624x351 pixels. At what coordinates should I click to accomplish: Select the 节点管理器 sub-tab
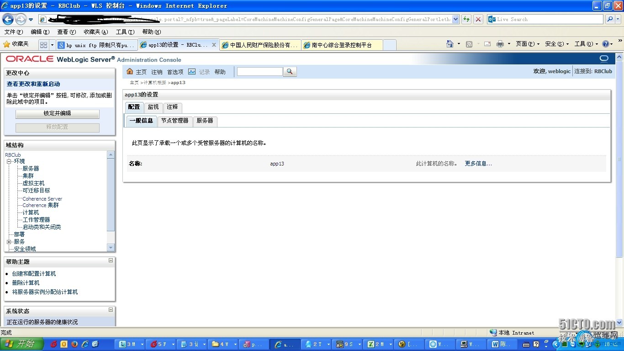[175, 121]
